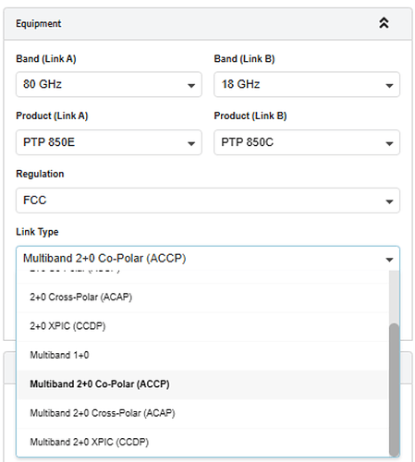Click the Equipment panel header title
415x462 pixels.
[39, 24]
